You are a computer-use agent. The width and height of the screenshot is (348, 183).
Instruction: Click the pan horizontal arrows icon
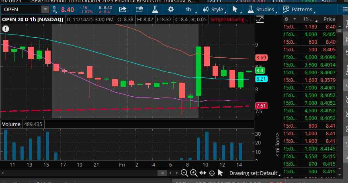pos(203,173)
